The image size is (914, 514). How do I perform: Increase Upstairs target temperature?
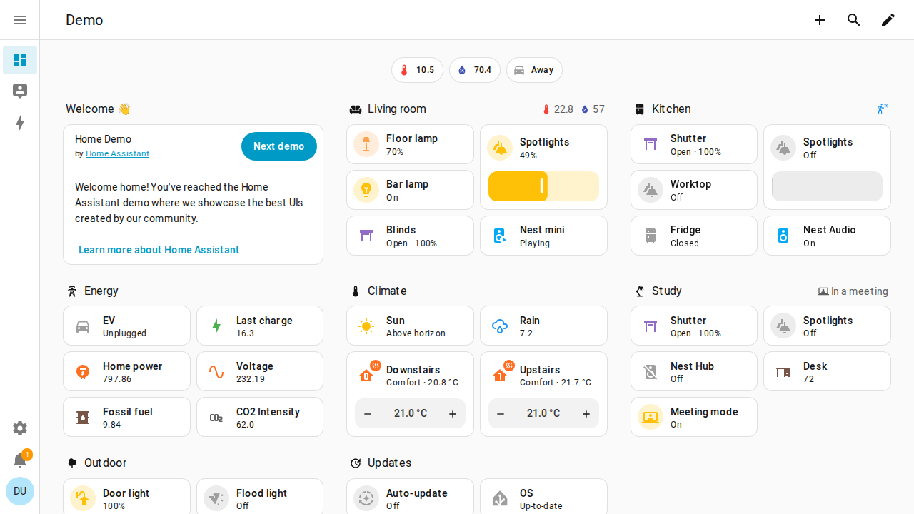586,414
